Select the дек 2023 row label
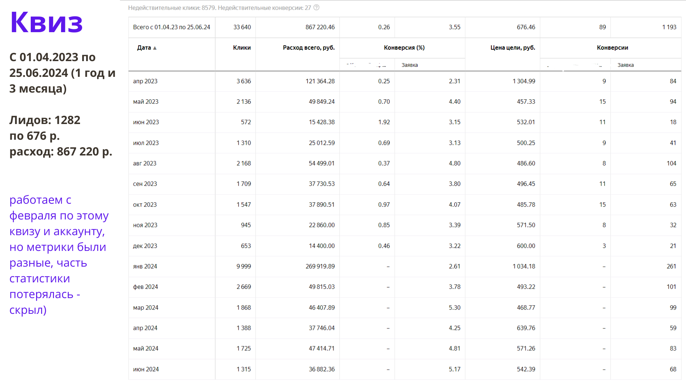Viewport: 686px width, 386px height. 145,246
